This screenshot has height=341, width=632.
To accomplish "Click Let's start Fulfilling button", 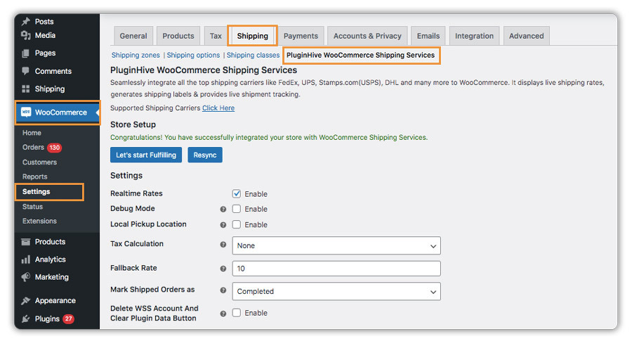I will pos(146,155).
